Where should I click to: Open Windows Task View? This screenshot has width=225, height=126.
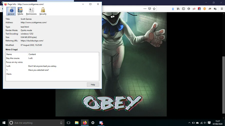coord(68,123)
